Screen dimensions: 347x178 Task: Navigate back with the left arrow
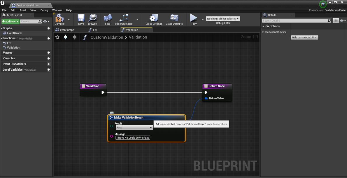[66, 37]
